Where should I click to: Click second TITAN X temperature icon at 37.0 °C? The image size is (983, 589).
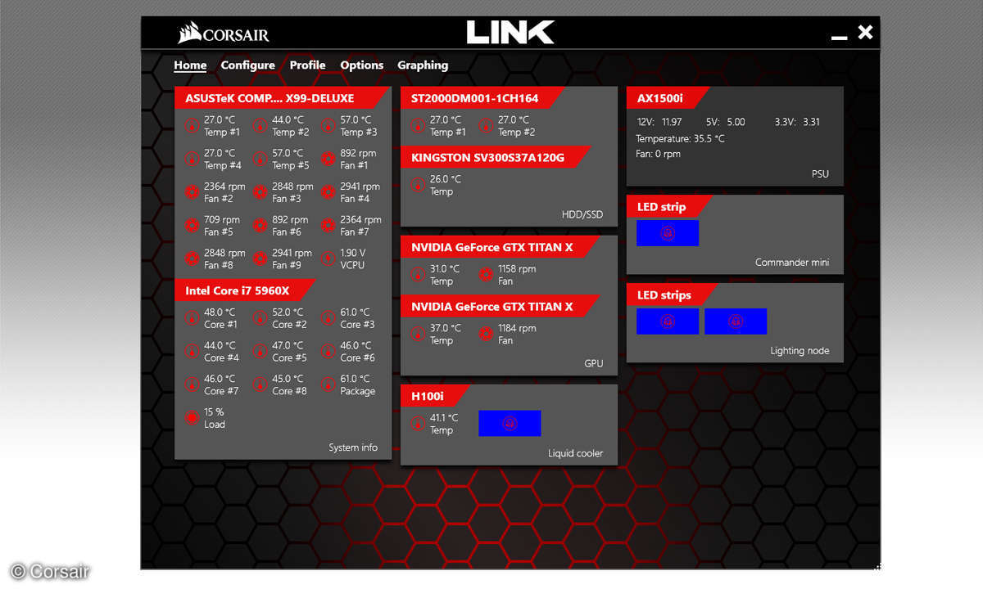417,334
